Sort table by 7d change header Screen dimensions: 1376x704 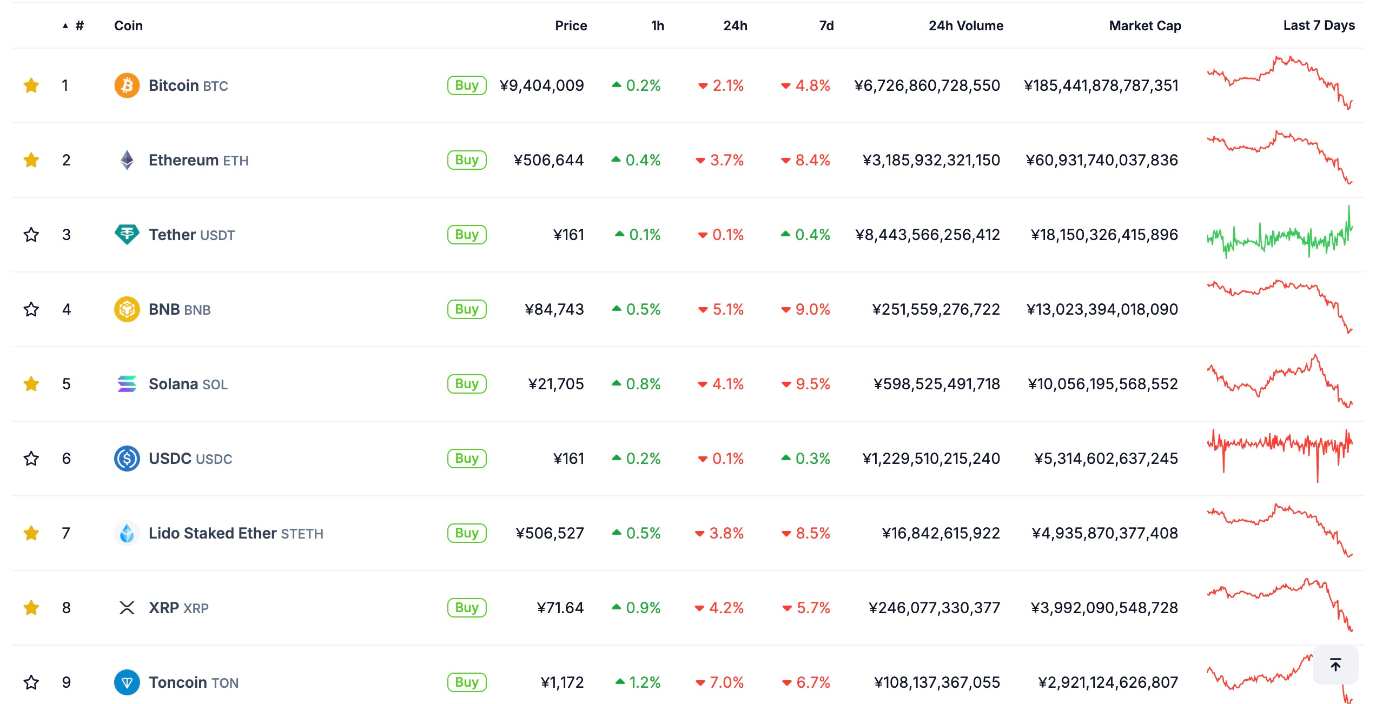826,25
